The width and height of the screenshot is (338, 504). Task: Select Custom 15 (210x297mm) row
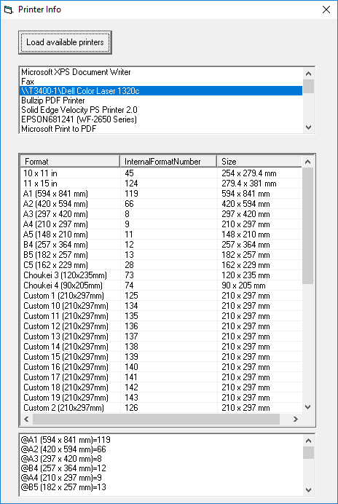[x=162, y=357]
